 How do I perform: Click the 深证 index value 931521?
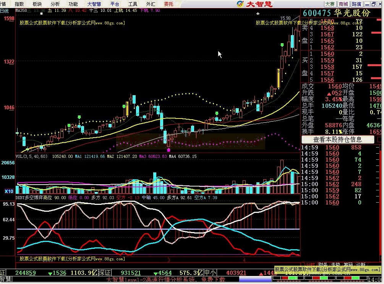point(131,273)
